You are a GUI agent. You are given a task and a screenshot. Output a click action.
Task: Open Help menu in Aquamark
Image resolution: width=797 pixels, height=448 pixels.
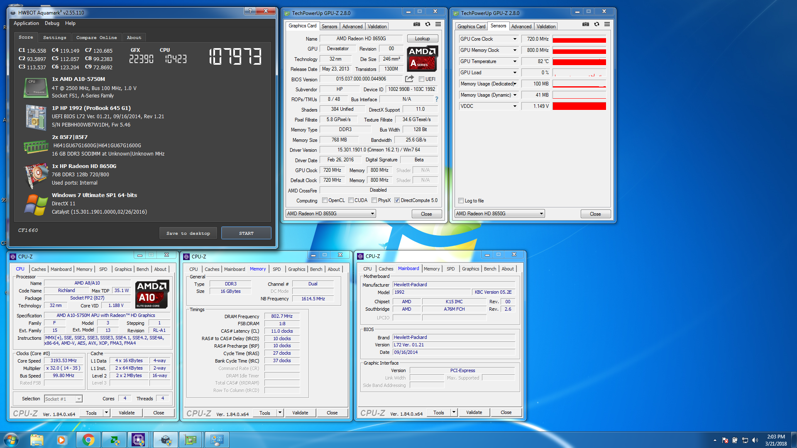coord(70,23)
